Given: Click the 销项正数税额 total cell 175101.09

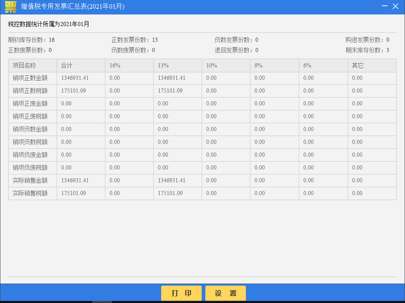Looking at the screenshot, I should [74, 91].
